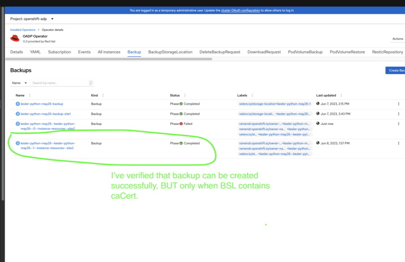Click Completed check icon for kesler-python-may26-backup
The image size is (405, 262).
click(x=181, y=104)
